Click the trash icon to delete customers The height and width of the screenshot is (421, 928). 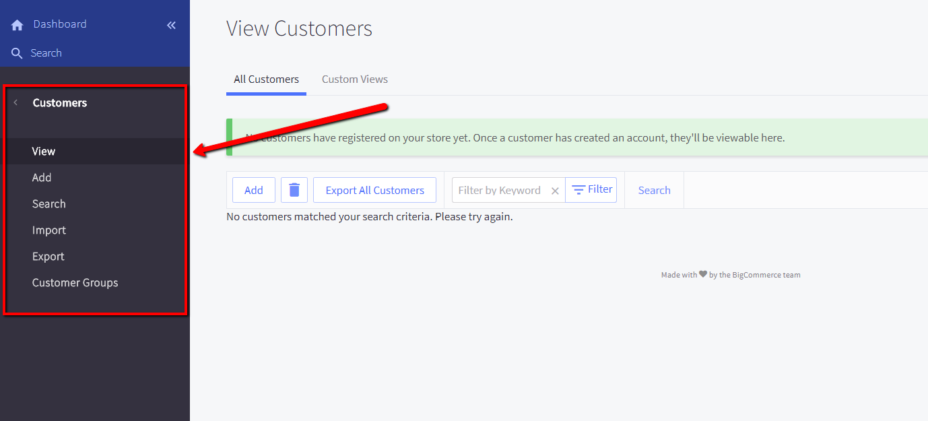pos(294,189)
